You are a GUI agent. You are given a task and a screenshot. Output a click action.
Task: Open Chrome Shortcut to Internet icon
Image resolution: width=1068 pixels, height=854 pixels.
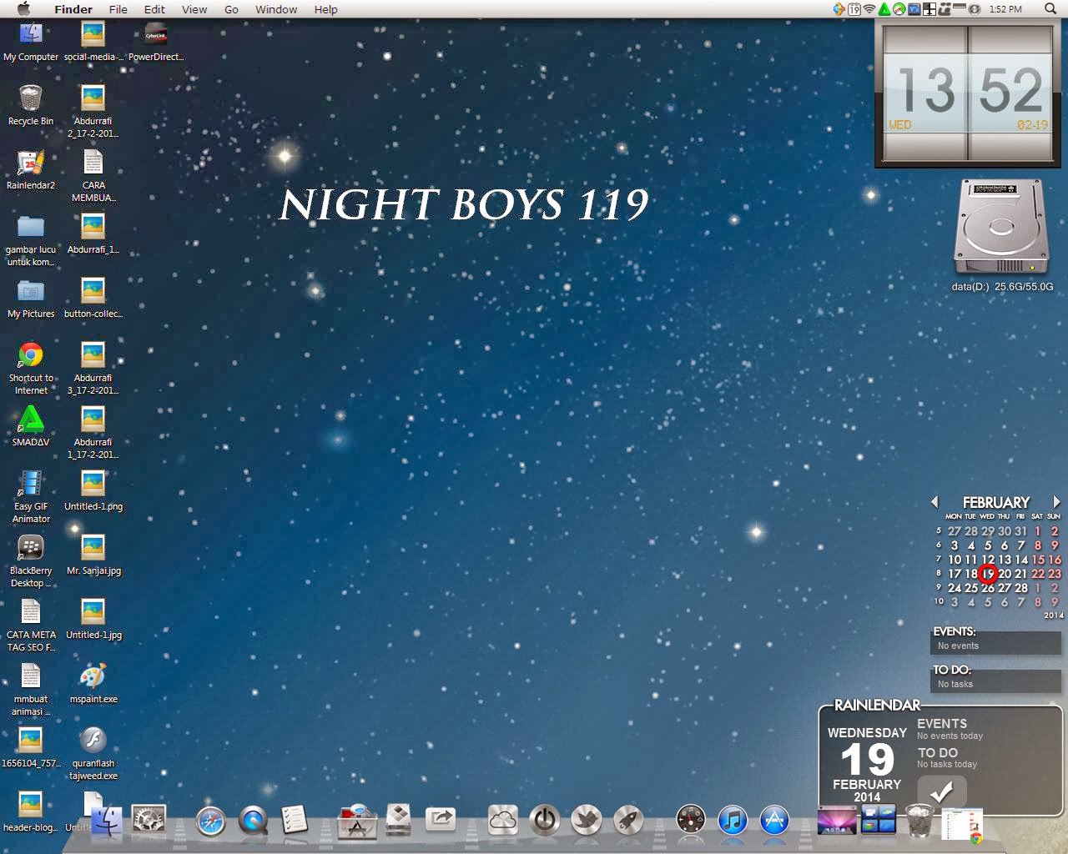[x=31, y=354]
